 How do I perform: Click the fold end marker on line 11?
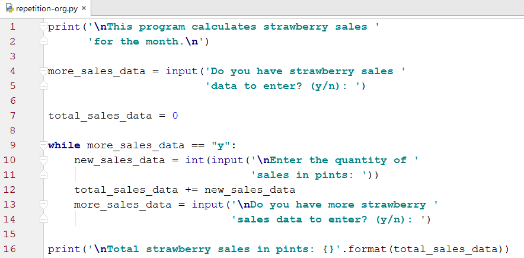point(43,175)
